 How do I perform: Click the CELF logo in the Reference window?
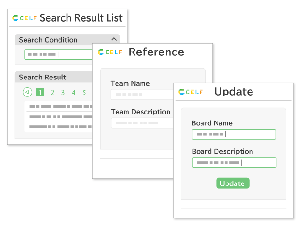pyautogui.click(x=110, y=52)
